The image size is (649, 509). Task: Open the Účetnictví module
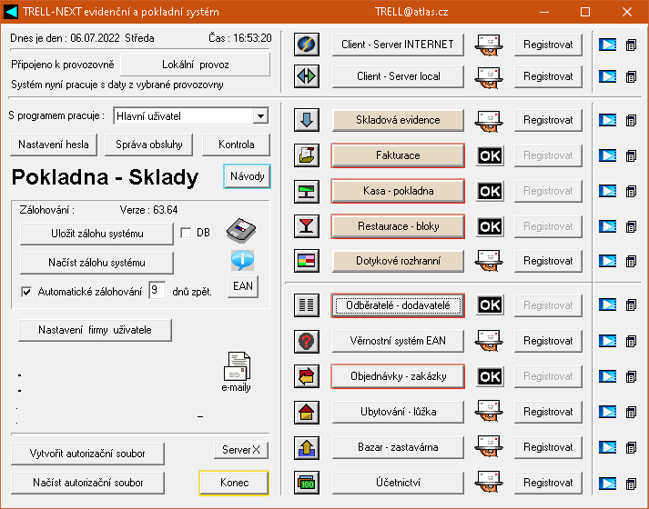(398, 483)
